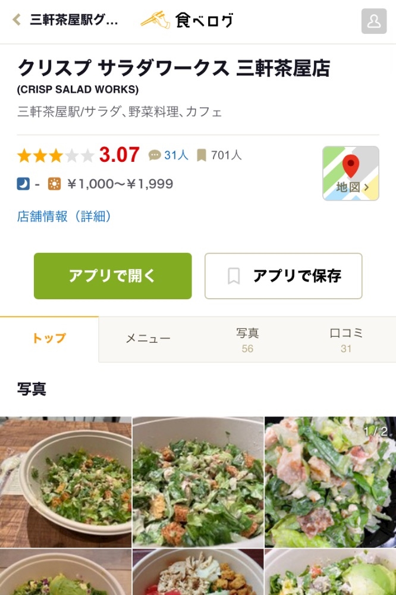Switch to the メニュー tab

coord(148,339)
